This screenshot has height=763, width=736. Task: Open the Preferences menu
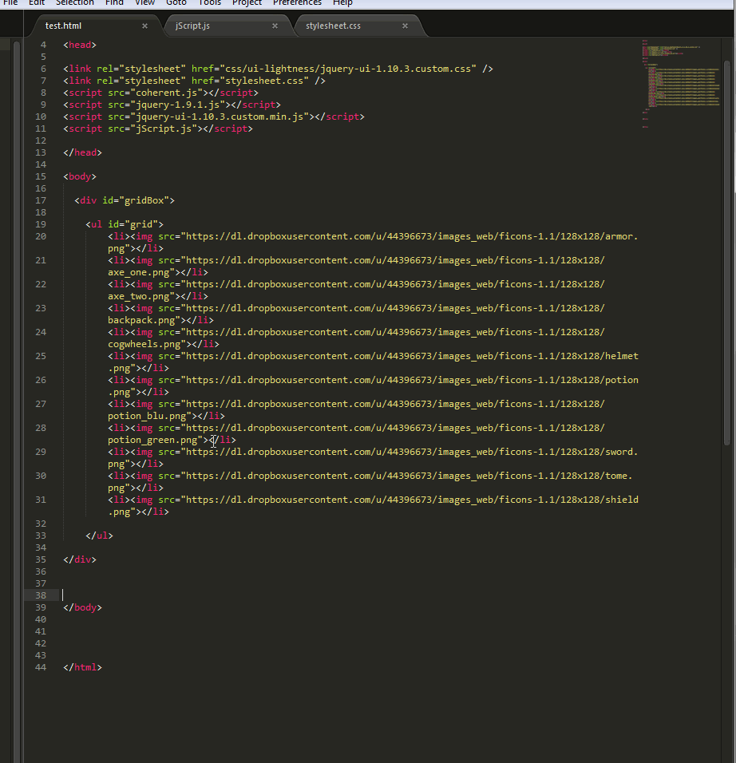pos(297,3)
